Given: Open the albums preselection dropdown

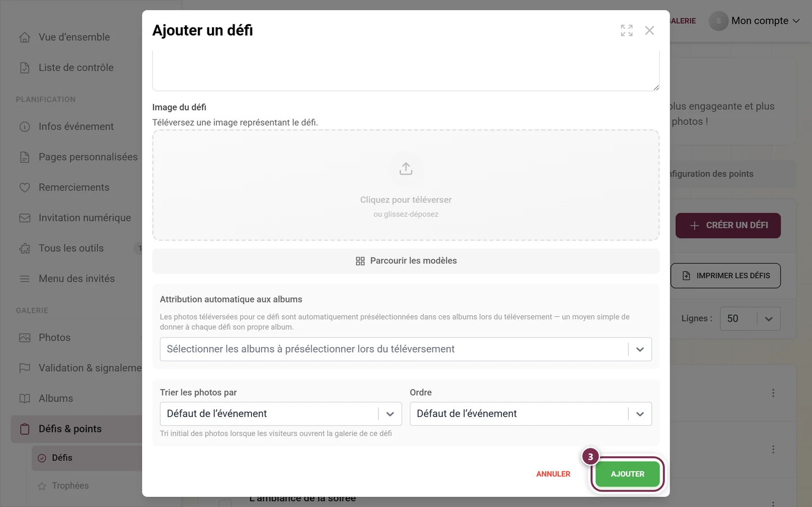Looking at the screenshot, I should 406,349.
